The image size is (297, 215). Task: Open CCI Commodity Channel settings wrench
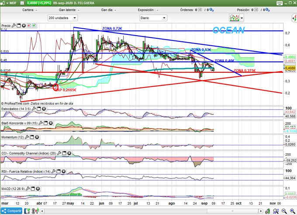pos(59,153)
